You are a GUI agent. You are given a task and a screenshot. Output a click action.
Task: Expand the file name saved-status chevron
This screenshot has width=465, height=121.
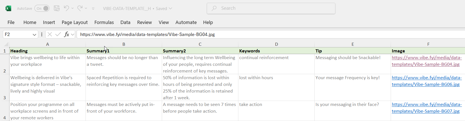tap(170, 8)
